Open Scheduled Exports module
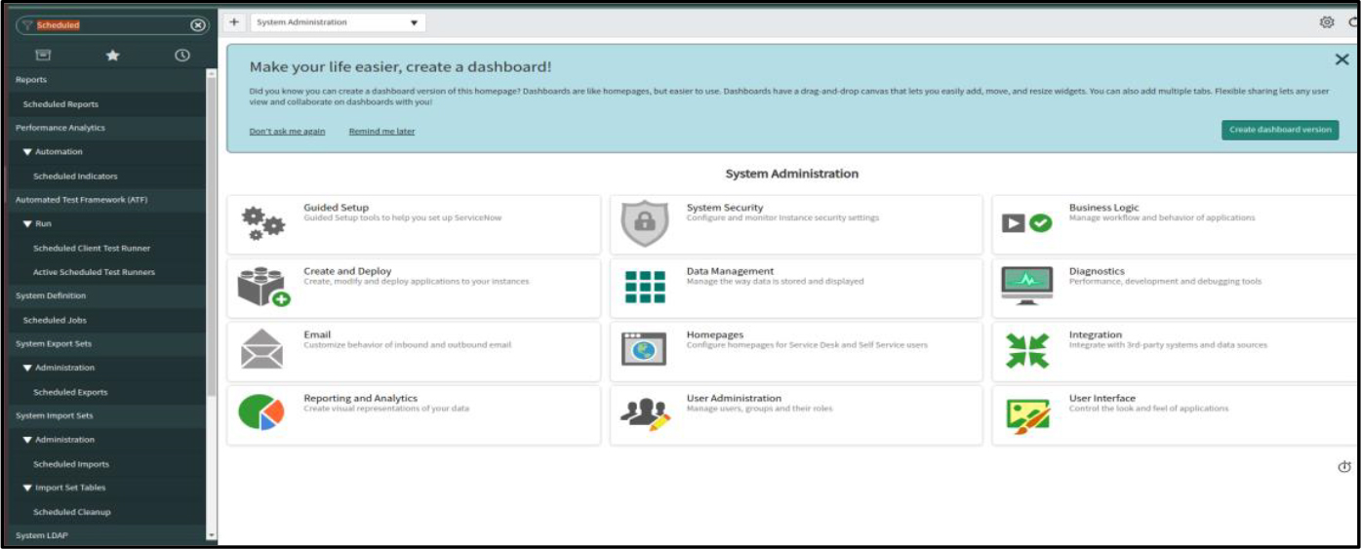The height and width of the screenshot is (549, 1361). coord(70,392)
